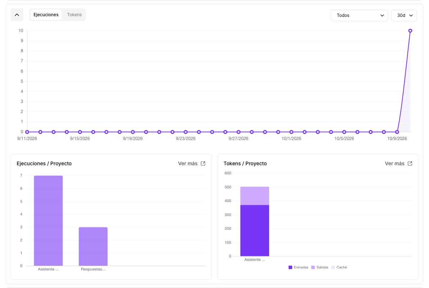The image size is (429, 288).
Task: Click external link icon in Tokens / Proyecto card
Action: [410, 163]
